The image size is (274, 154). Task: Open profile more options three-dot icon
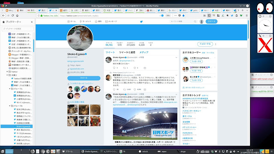point(216,44)
